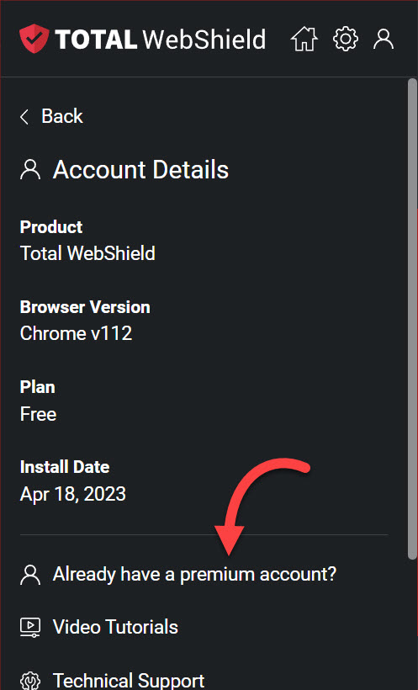The height and width of the screenshot is (690, 418).
Task: Click the back chevron arrow
Action: click(x=24, y=117)
